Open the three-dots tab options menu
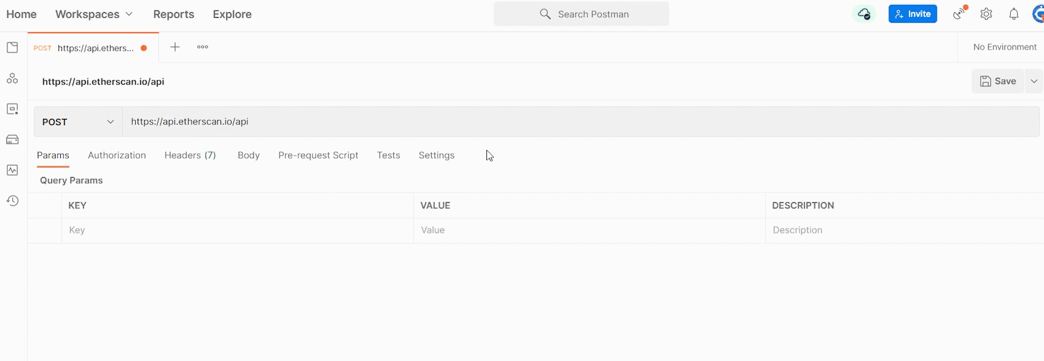The height and width of the screenshot is (361, 1044). (203, 47)
